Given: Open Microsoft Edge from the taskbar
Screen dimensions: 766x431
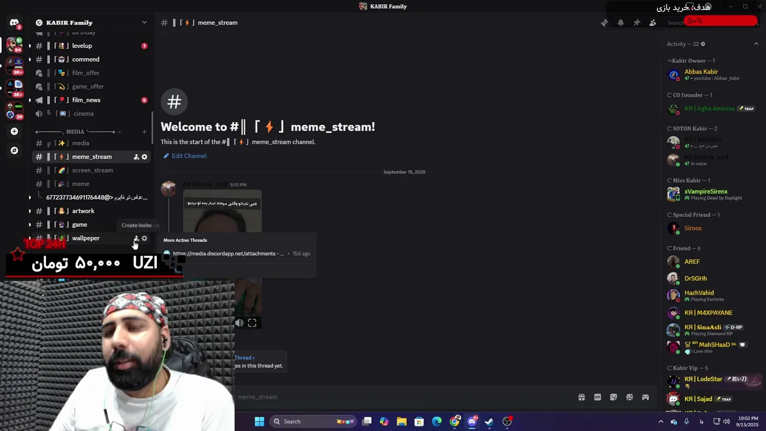Looking at the screenshot, I should click(437, 421).
